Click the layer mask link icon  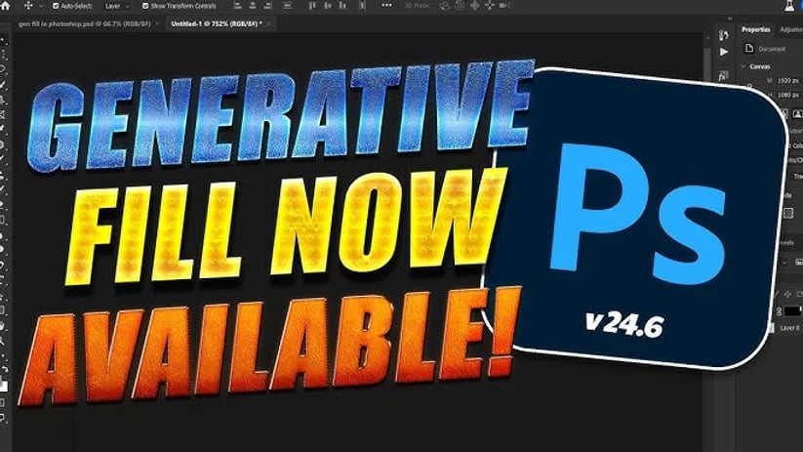click(779, 311)
